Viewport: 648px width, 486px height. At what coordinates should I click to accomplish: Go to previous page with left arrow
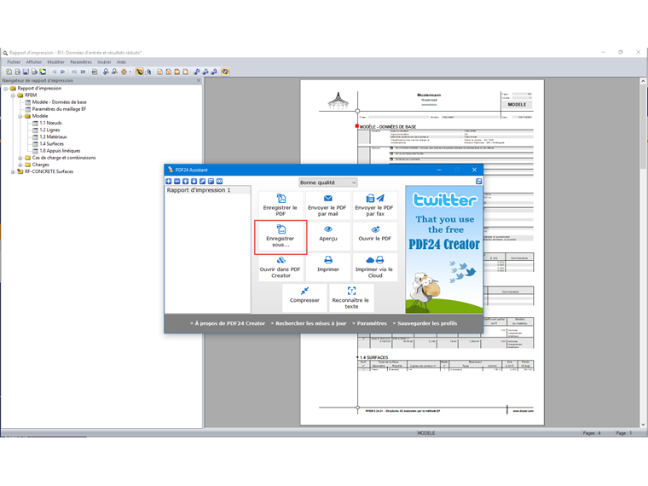(x=54, y=72)
